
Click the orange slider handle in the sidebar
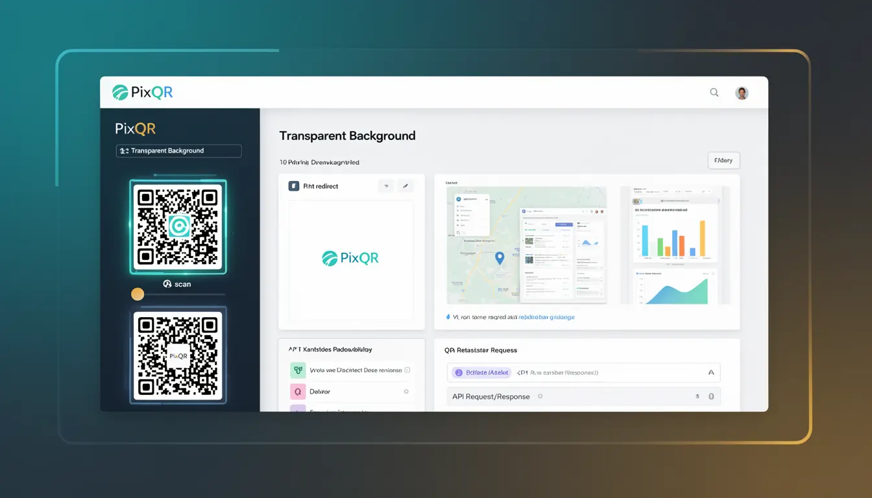pyautogui.click(x=138, y=294)
